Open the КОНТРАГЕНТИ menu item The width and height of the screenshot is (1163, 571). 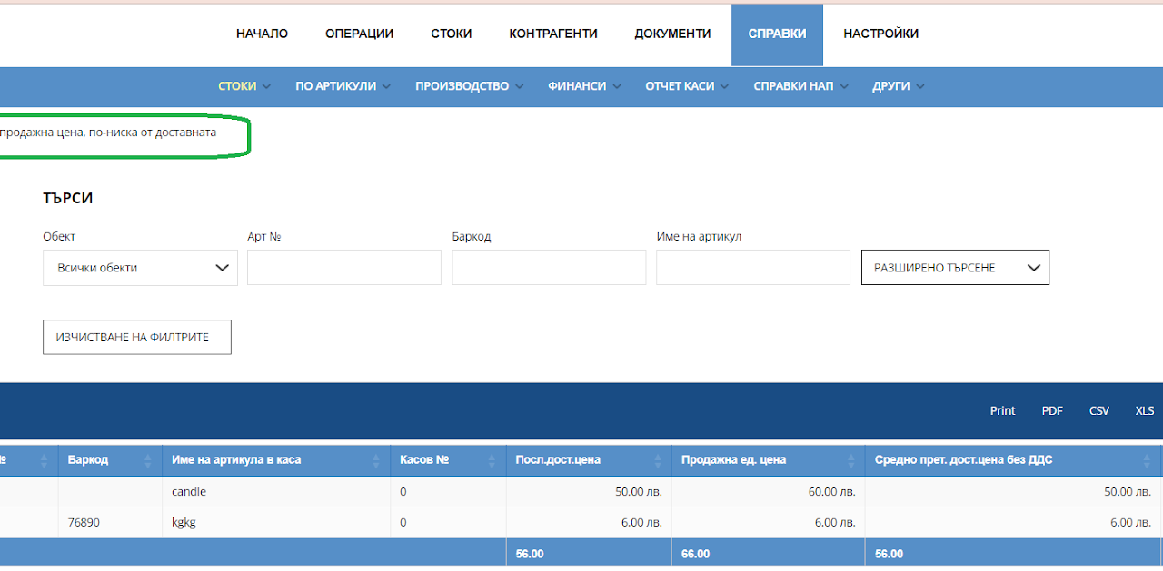coord(553,34)
